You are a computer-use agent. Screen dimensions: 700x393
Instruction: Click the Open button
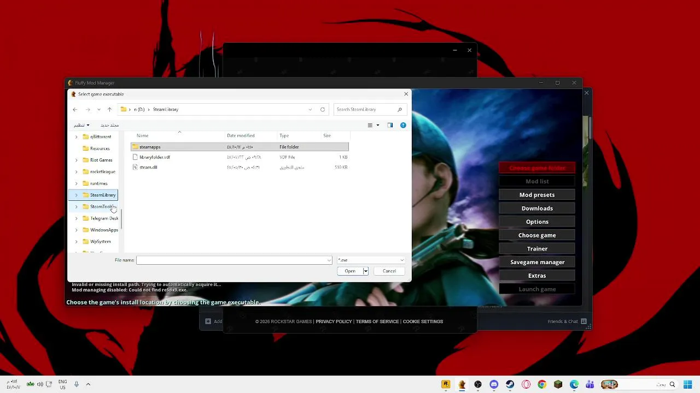(x=350, y=271)
